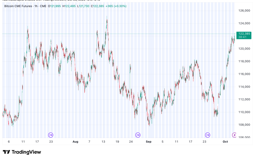
Task: Click the Oct label on time axis
Action: pos(226,141)
